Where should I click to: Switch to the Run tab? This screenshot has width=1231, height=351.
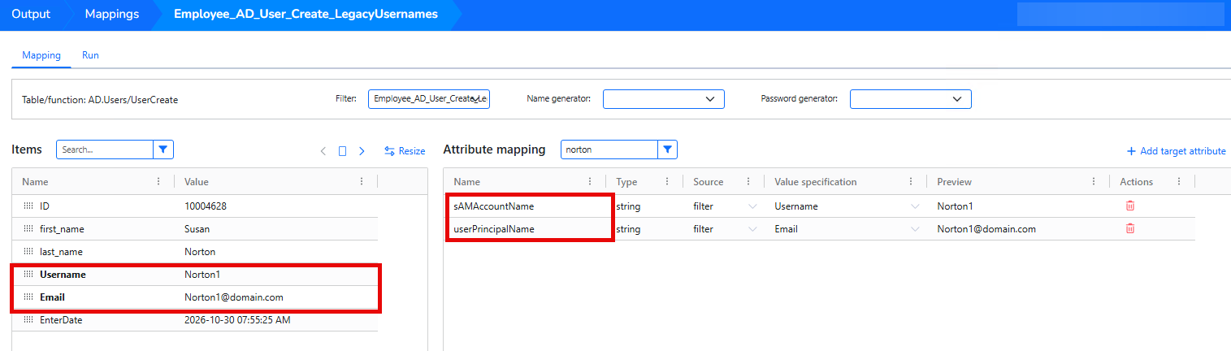(90, 55)
